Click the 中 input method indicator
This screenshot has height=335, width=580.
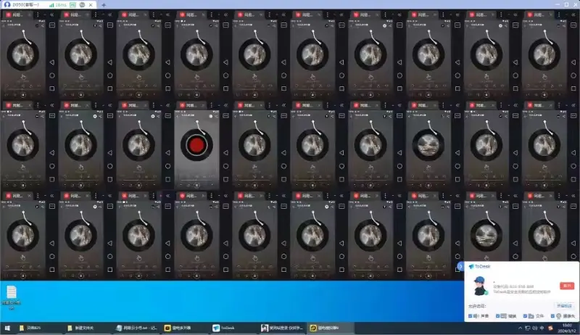tap(542, 328)
